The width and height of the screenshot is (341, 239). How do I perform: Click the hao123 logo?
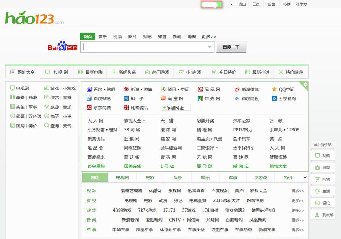click(34, 18)
